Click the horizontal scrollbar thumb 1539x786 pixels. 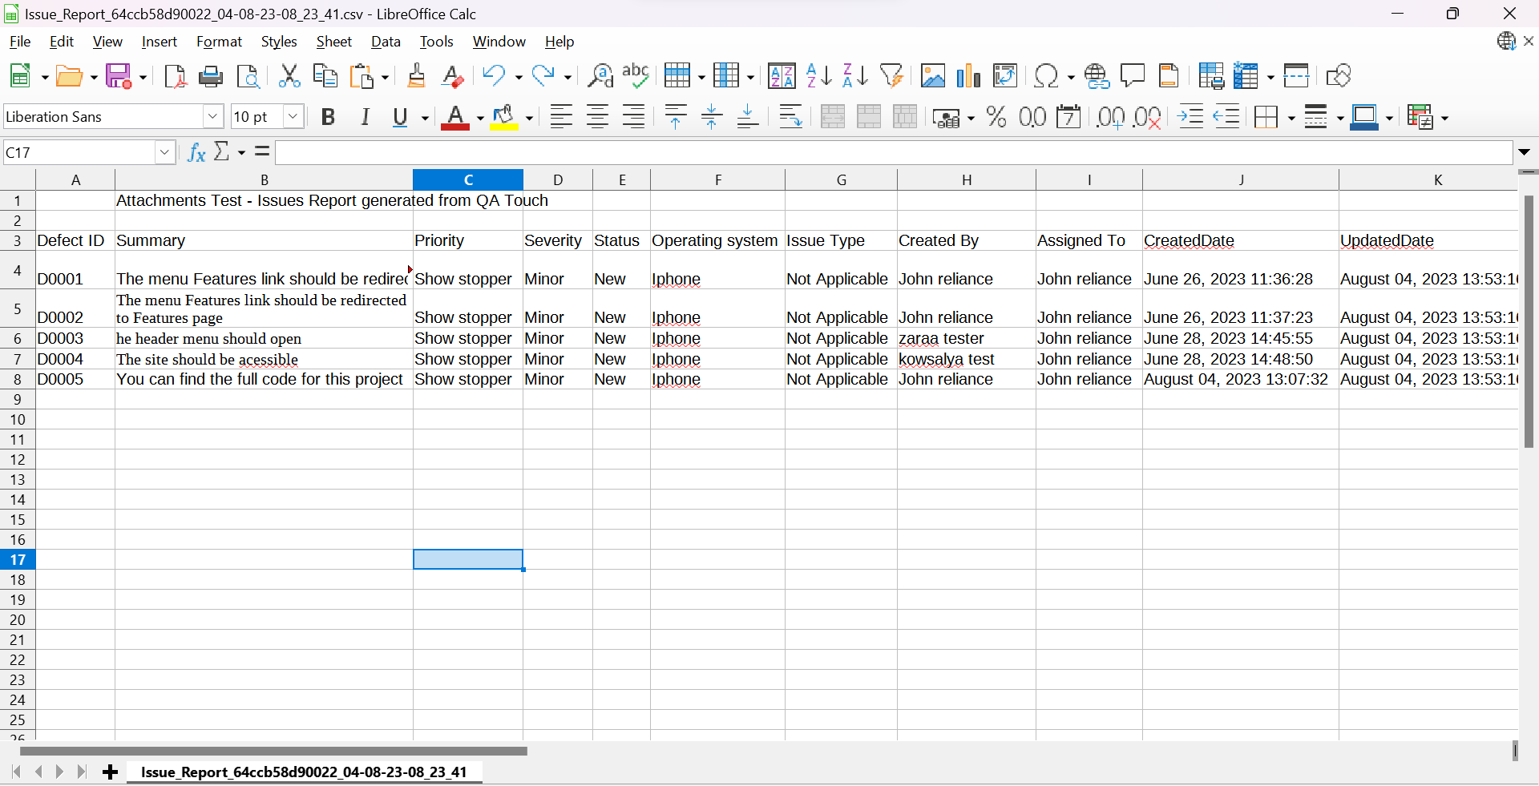(x=273, y=752)
